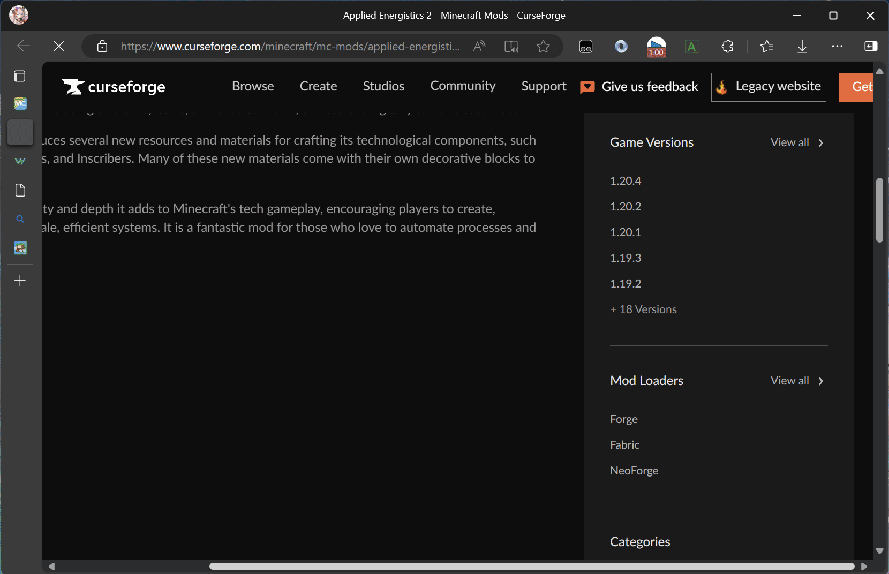Open the read aloud icon in address bar
This screenshot has width=889, height=574.
479,47
